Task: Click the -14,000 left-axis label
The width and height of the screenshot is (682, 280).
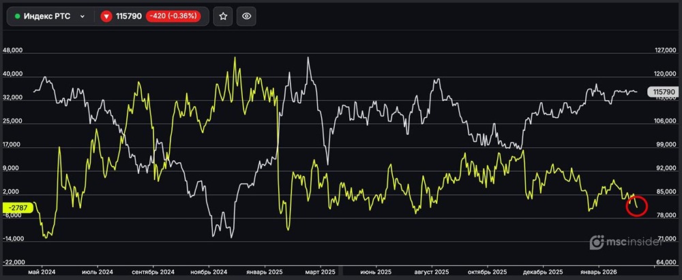Action: pyautogui.click(x=13, y=240)
